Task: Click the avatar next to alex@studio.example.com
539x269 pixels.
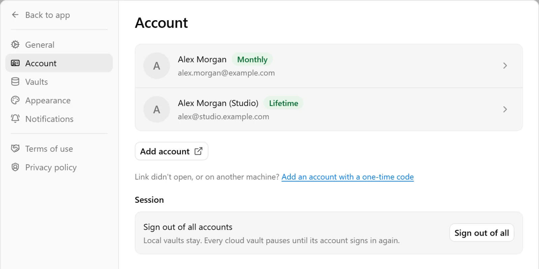Action: click(x=157, y=110)
